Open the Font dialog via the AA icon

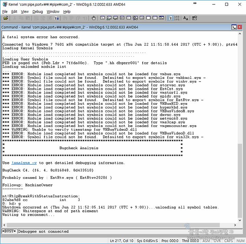186,18
